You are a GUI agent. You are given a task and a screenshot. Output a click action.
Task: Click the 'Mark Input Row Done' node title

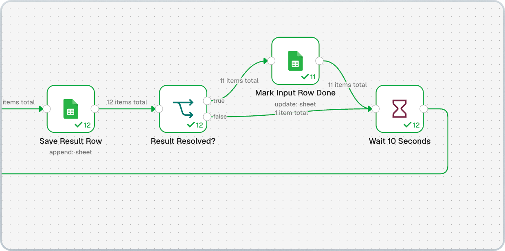pyautogui.click(x=295, y=93)
